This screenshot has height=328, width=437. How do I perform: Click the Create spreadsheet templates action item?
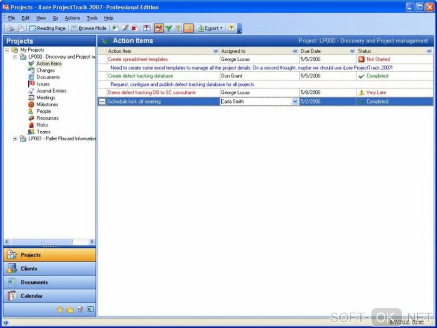138,60
